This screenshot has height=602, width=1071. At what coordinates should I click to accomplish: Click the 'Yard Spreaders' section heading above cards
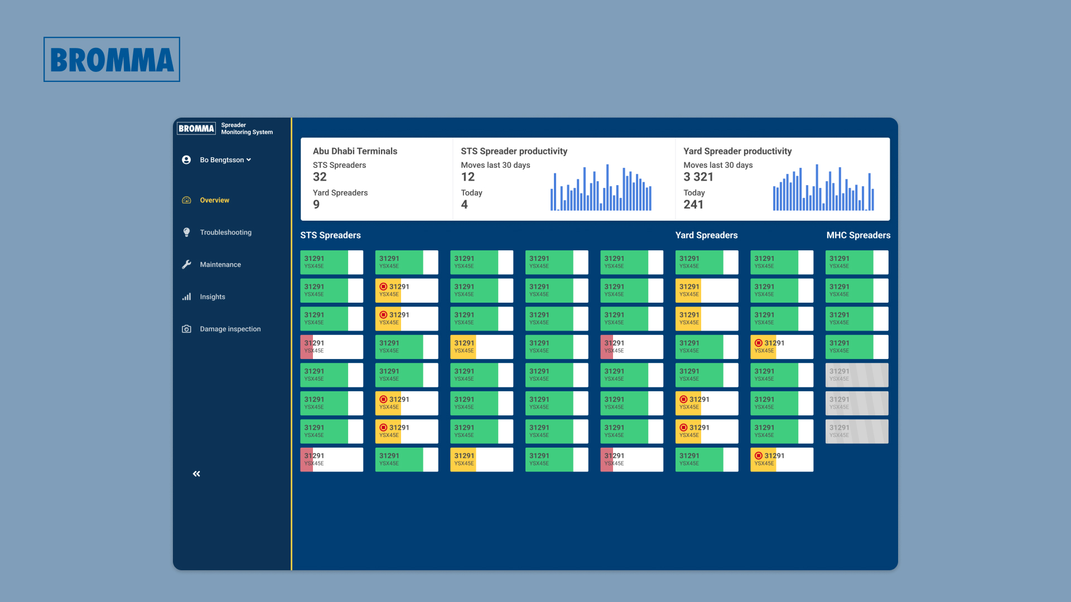(706, 235)
